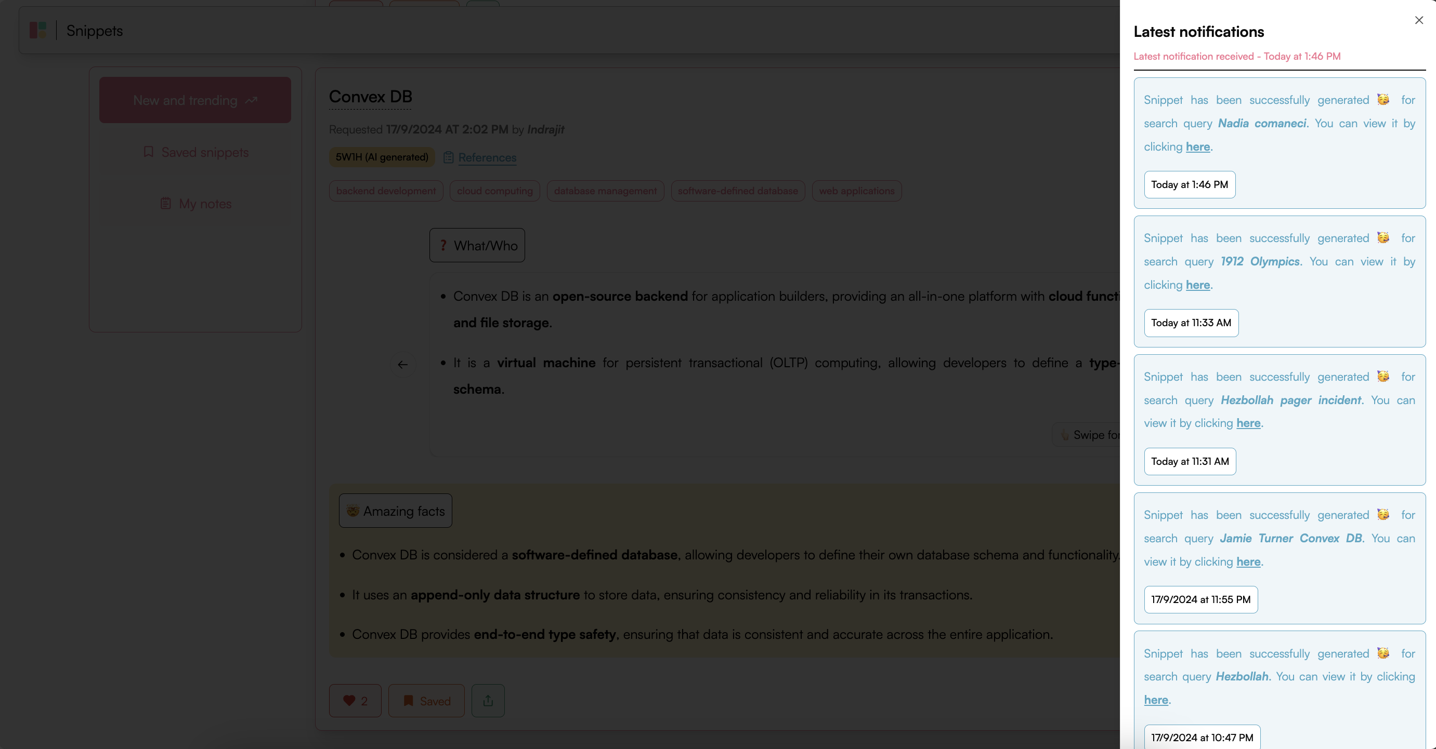
Task: Click the What/Who section label
Action: click(477, 246)
